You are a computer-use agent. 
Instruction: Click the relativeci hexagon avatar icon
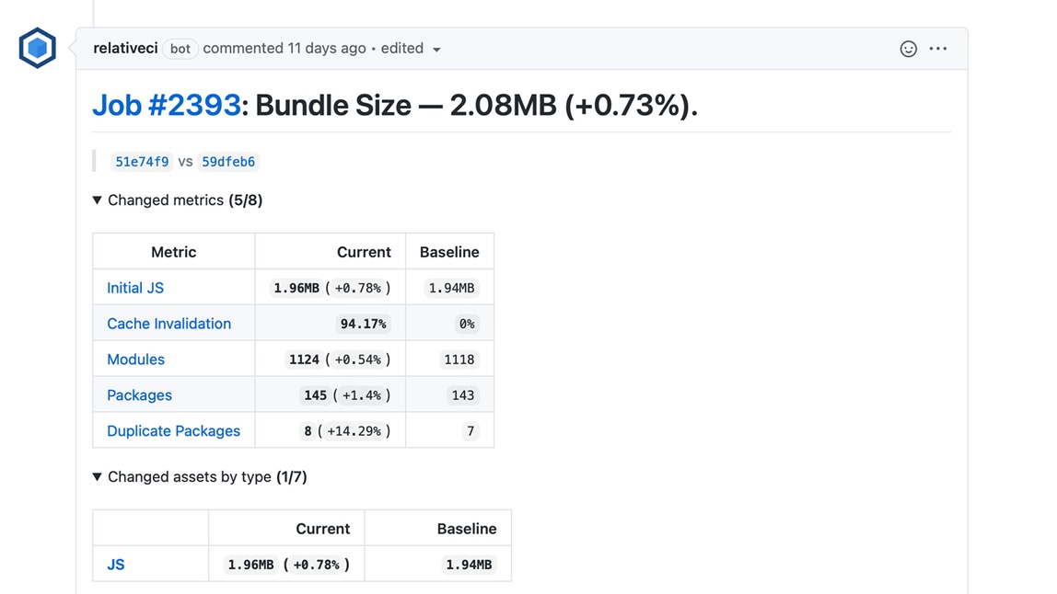pyautogui.click(x=38, y=48)
